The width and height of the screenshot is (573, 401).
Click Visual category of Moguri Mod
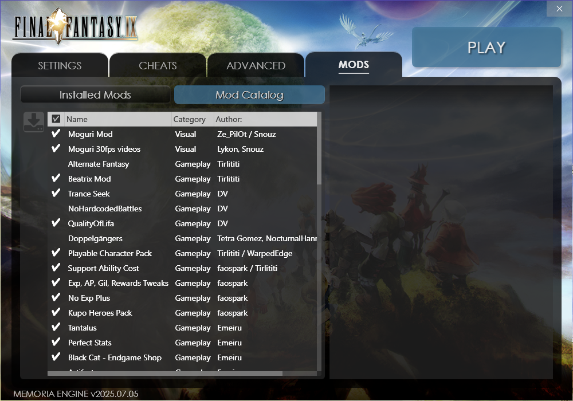click(x=186, y=134)
